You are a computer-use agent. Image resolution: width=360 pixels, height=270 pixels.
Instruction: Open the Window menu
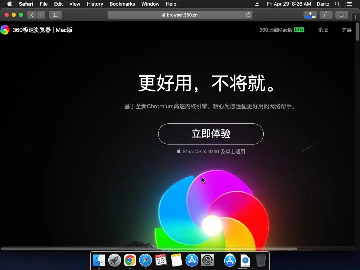coord(150,4)
